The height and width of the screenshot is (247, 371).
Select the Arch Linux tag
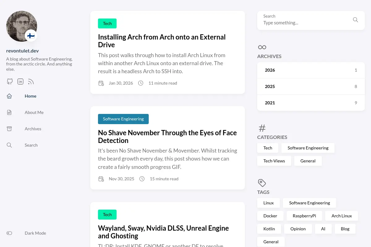[342, 216]
